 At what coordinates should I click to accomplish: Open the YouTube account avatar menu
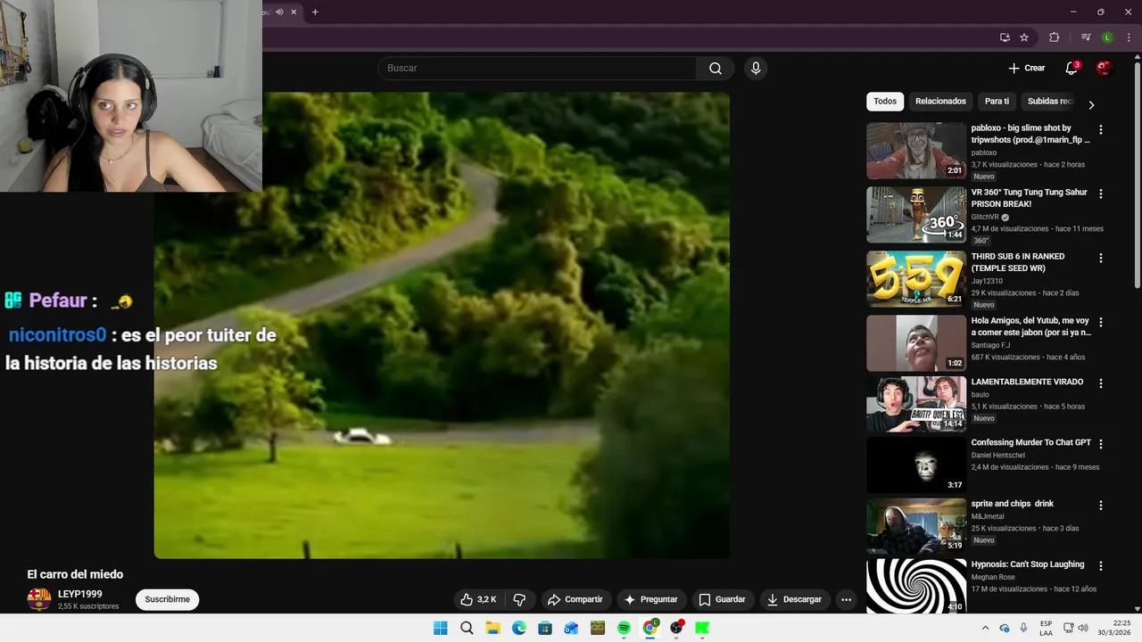(x=1105, y=68)
